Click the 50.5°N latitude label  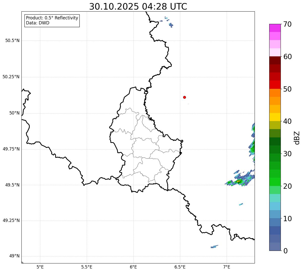point(12,41)
